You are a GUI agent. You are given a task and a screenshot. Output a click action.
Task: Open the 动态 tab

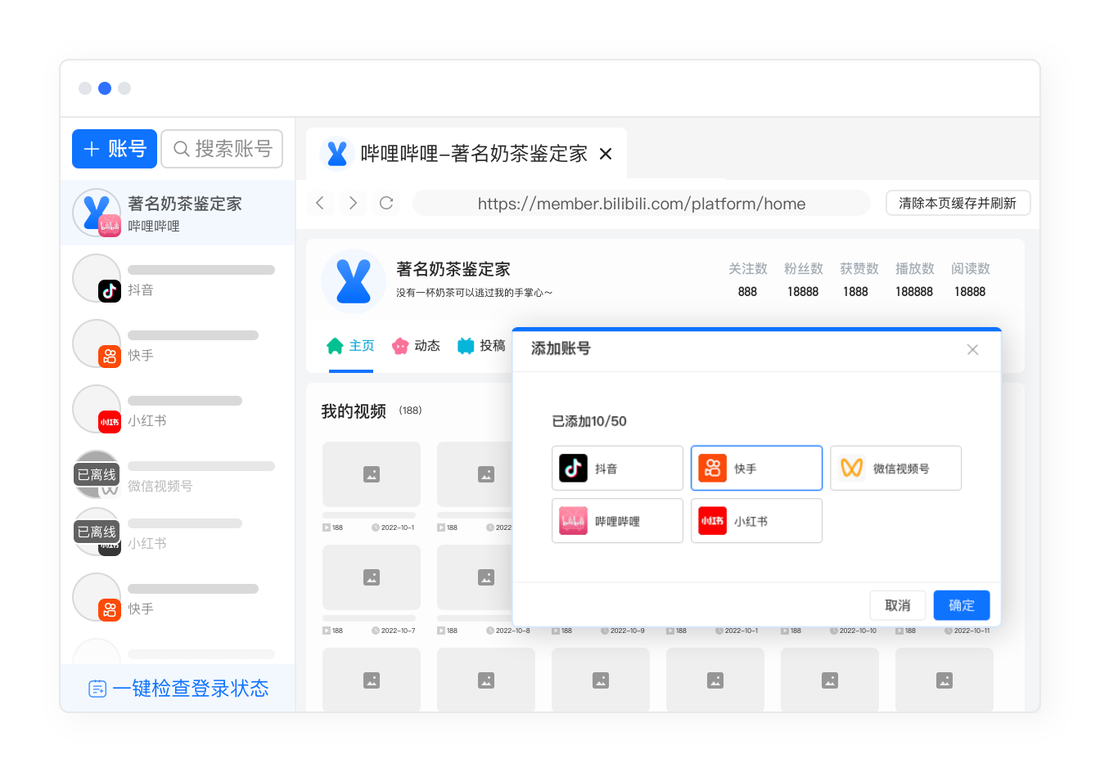(x=416, y=346)
